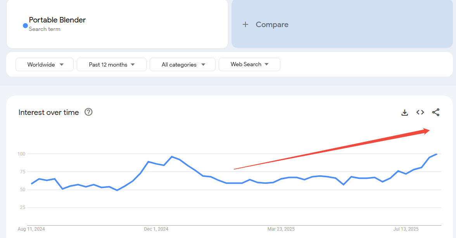Image resolution: width=456 pixels, height=238 pixels.
Task: Click the blue Search term indicator dot
Action: 25,26
